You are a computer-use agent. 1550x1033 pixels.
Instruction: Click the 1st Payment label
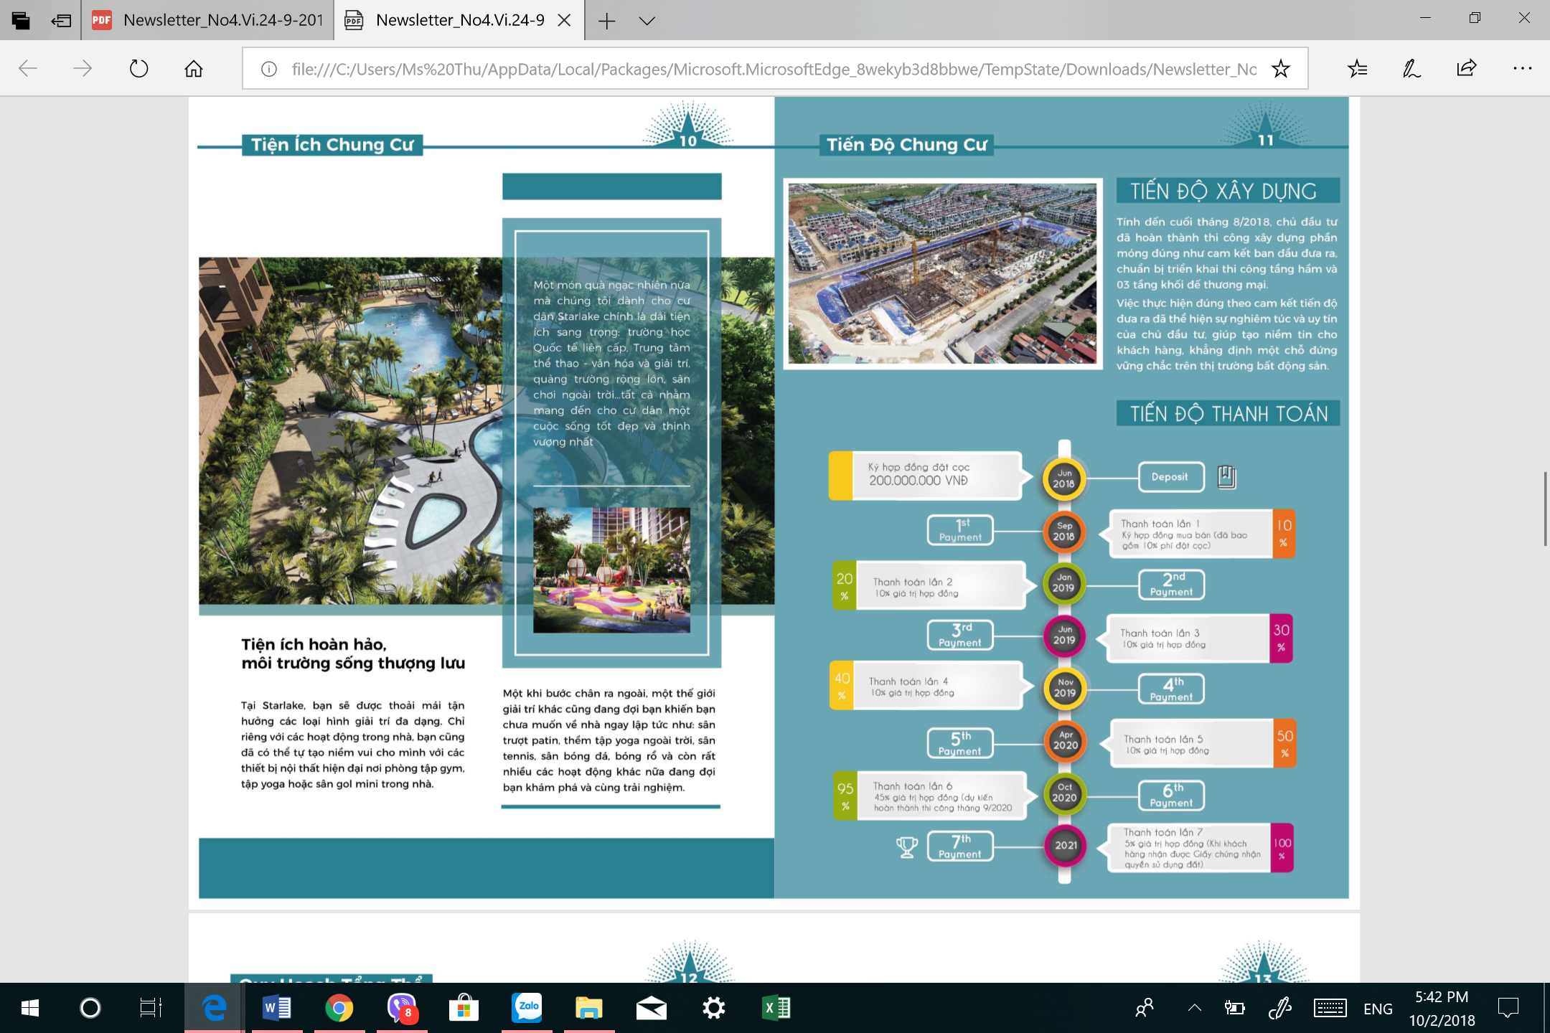(x=960, y=530)
